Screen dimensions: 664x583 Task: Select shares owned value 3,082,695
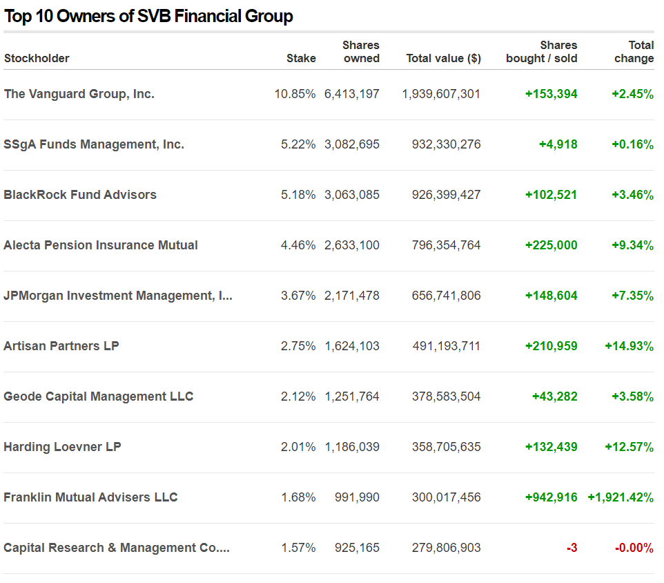pyautogui.click(x=352, y=144)
